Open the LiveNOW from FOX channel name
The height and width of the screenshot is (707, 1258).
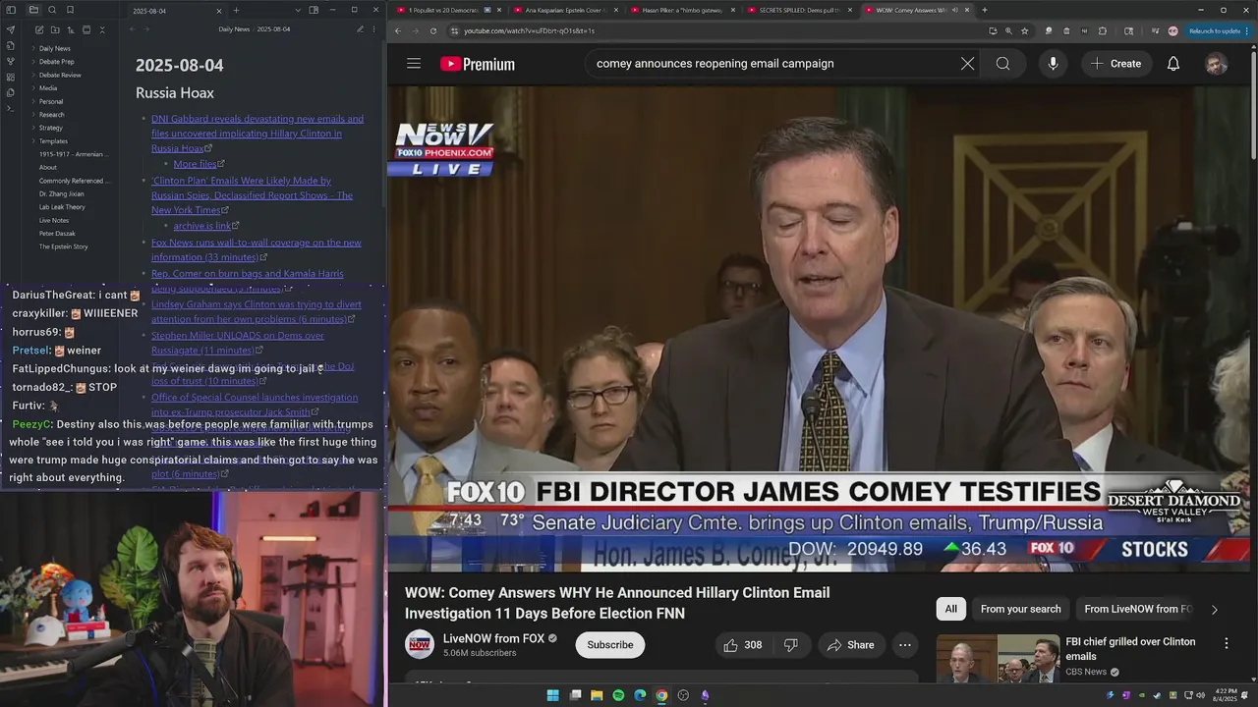[x=493, y=638]
